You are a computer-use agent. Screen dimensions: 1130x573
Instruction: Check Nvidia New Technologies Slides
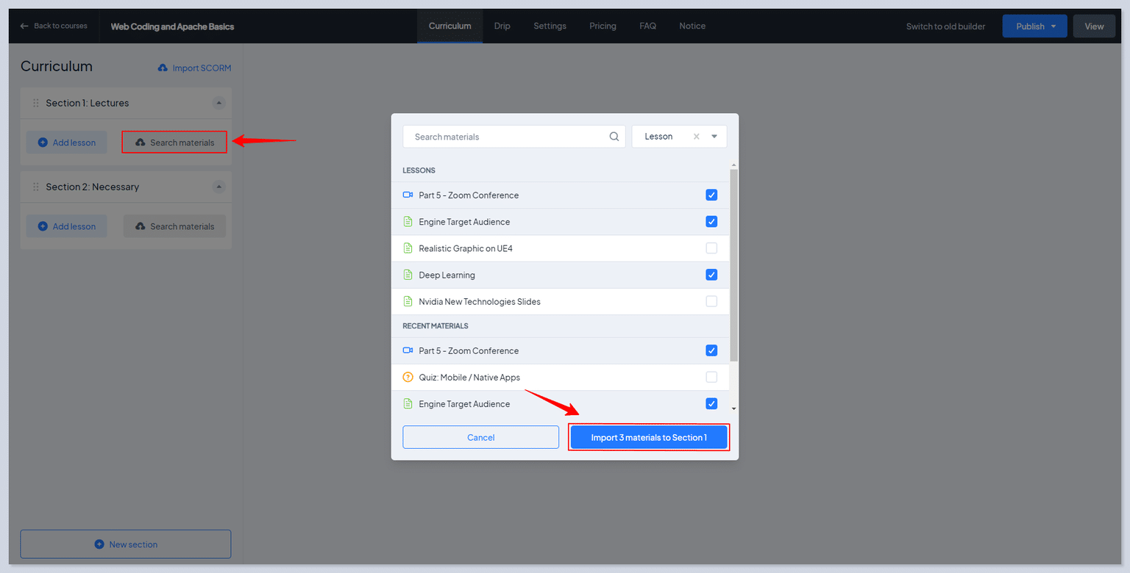711,300
